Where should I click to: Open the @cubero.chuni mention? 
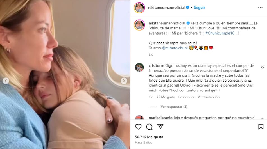tap(175, 48)
